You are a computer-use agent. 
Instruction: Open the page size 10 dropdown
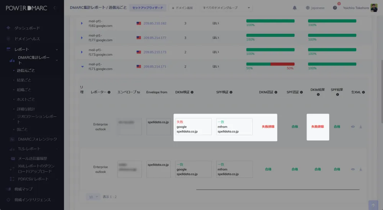pos(93,197)
